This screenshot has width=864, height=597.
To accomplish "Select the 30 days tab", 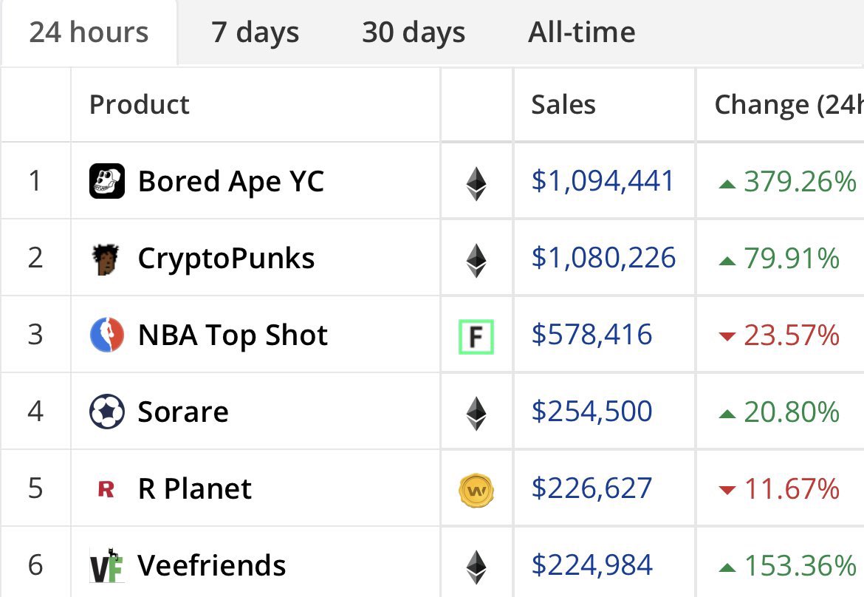I will [414, 33].
